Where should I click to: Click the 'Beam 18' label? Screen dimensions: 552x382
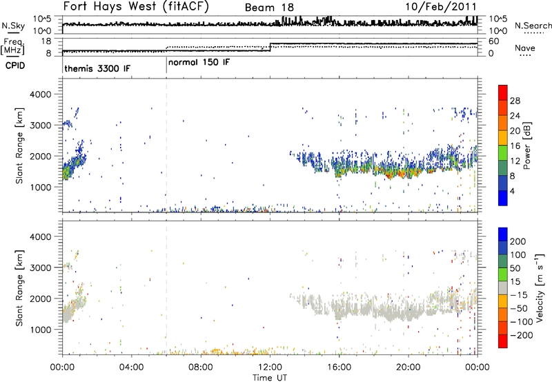click(269, 8)
